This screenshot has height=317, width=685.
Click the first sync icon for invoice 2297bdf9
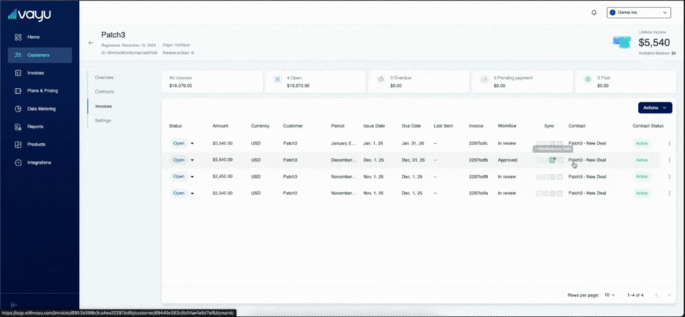(539, 177)
